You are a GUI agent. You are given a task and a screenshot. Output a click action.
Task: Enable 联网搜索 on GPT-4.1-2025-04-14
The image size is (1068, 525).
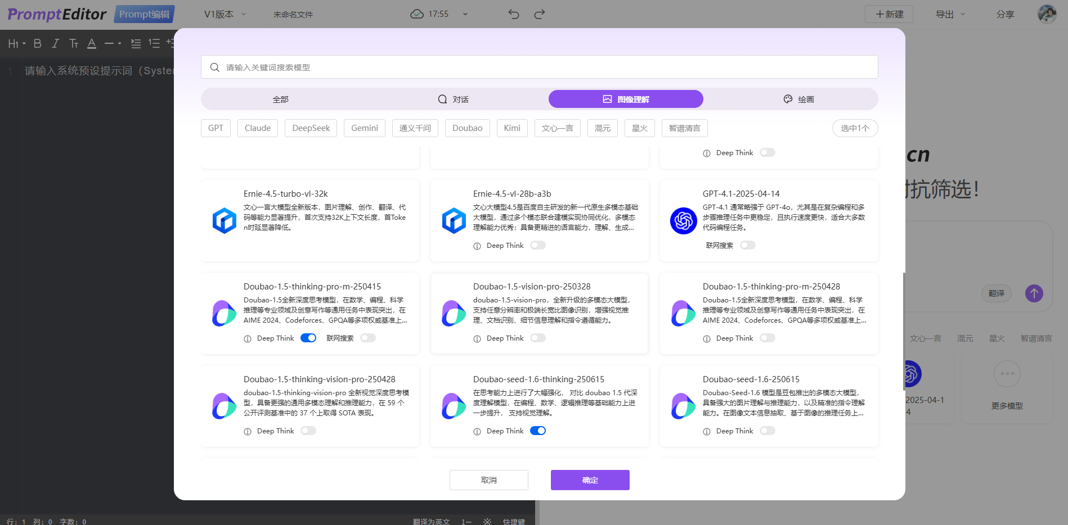click(747, 245)
